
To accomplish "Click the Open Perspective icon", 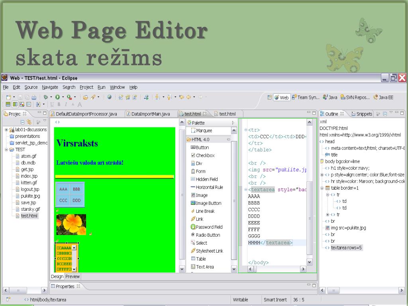I will point(270,97).
